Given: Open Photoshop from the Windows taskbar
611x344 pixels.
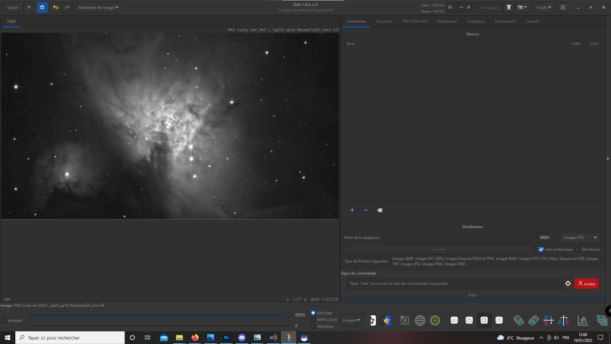Looking at the screenshot, I should [x=226, y=337].
